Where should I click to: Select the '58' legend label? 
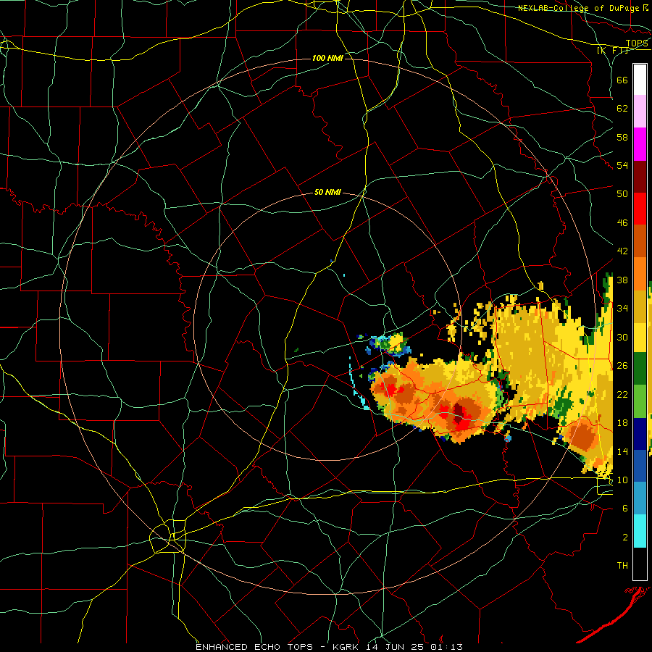(622, 137)
